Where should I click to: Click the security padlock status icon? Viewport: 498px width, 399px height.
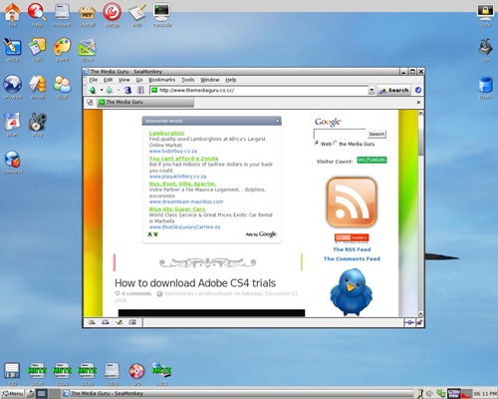(x=419, y=322)
